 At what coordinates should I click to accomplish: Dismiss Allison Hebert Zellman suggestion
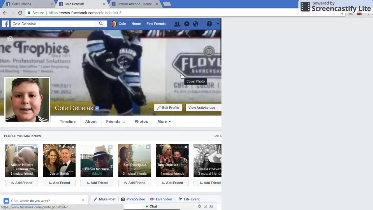35,147
